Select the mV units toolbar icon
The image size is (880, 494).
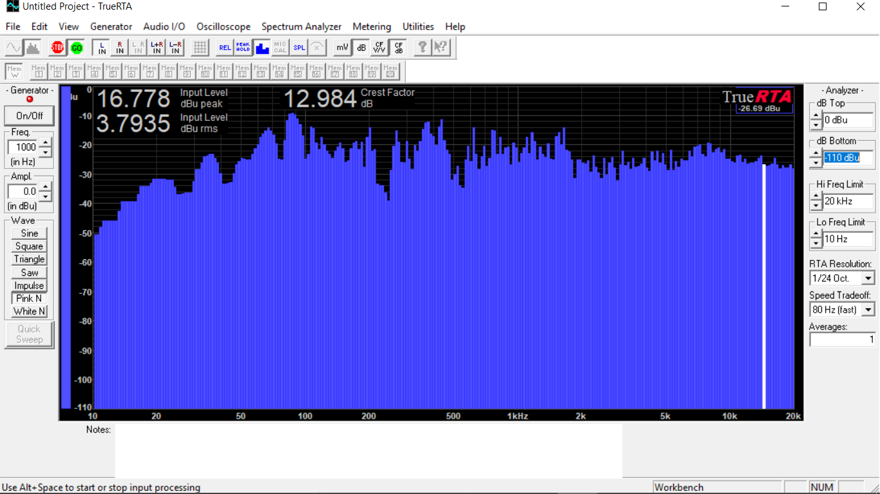click(x=342, y=48)
